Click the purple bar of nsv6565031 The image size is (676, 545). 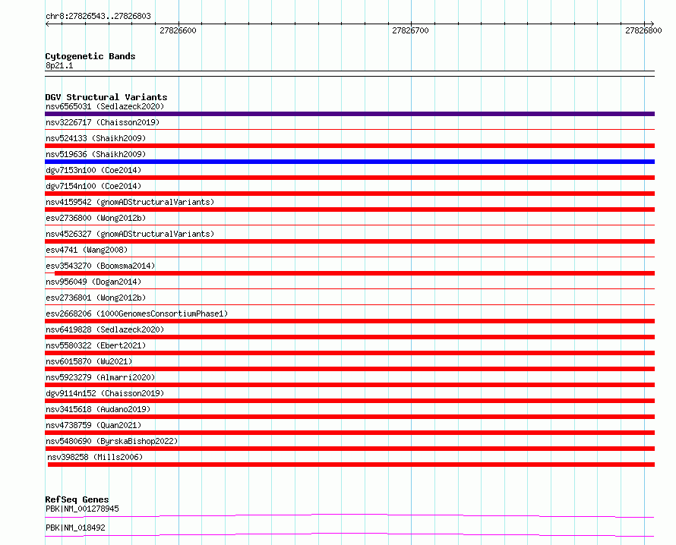pyautogui.click(x=349, y=114)
